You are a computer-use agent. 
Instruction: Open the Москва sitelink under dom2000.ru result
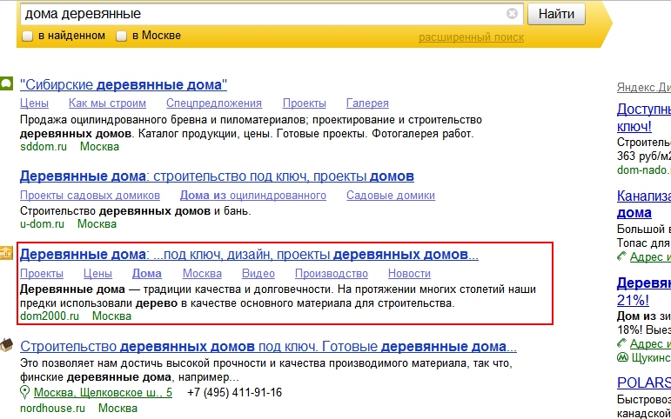[202, 274]
